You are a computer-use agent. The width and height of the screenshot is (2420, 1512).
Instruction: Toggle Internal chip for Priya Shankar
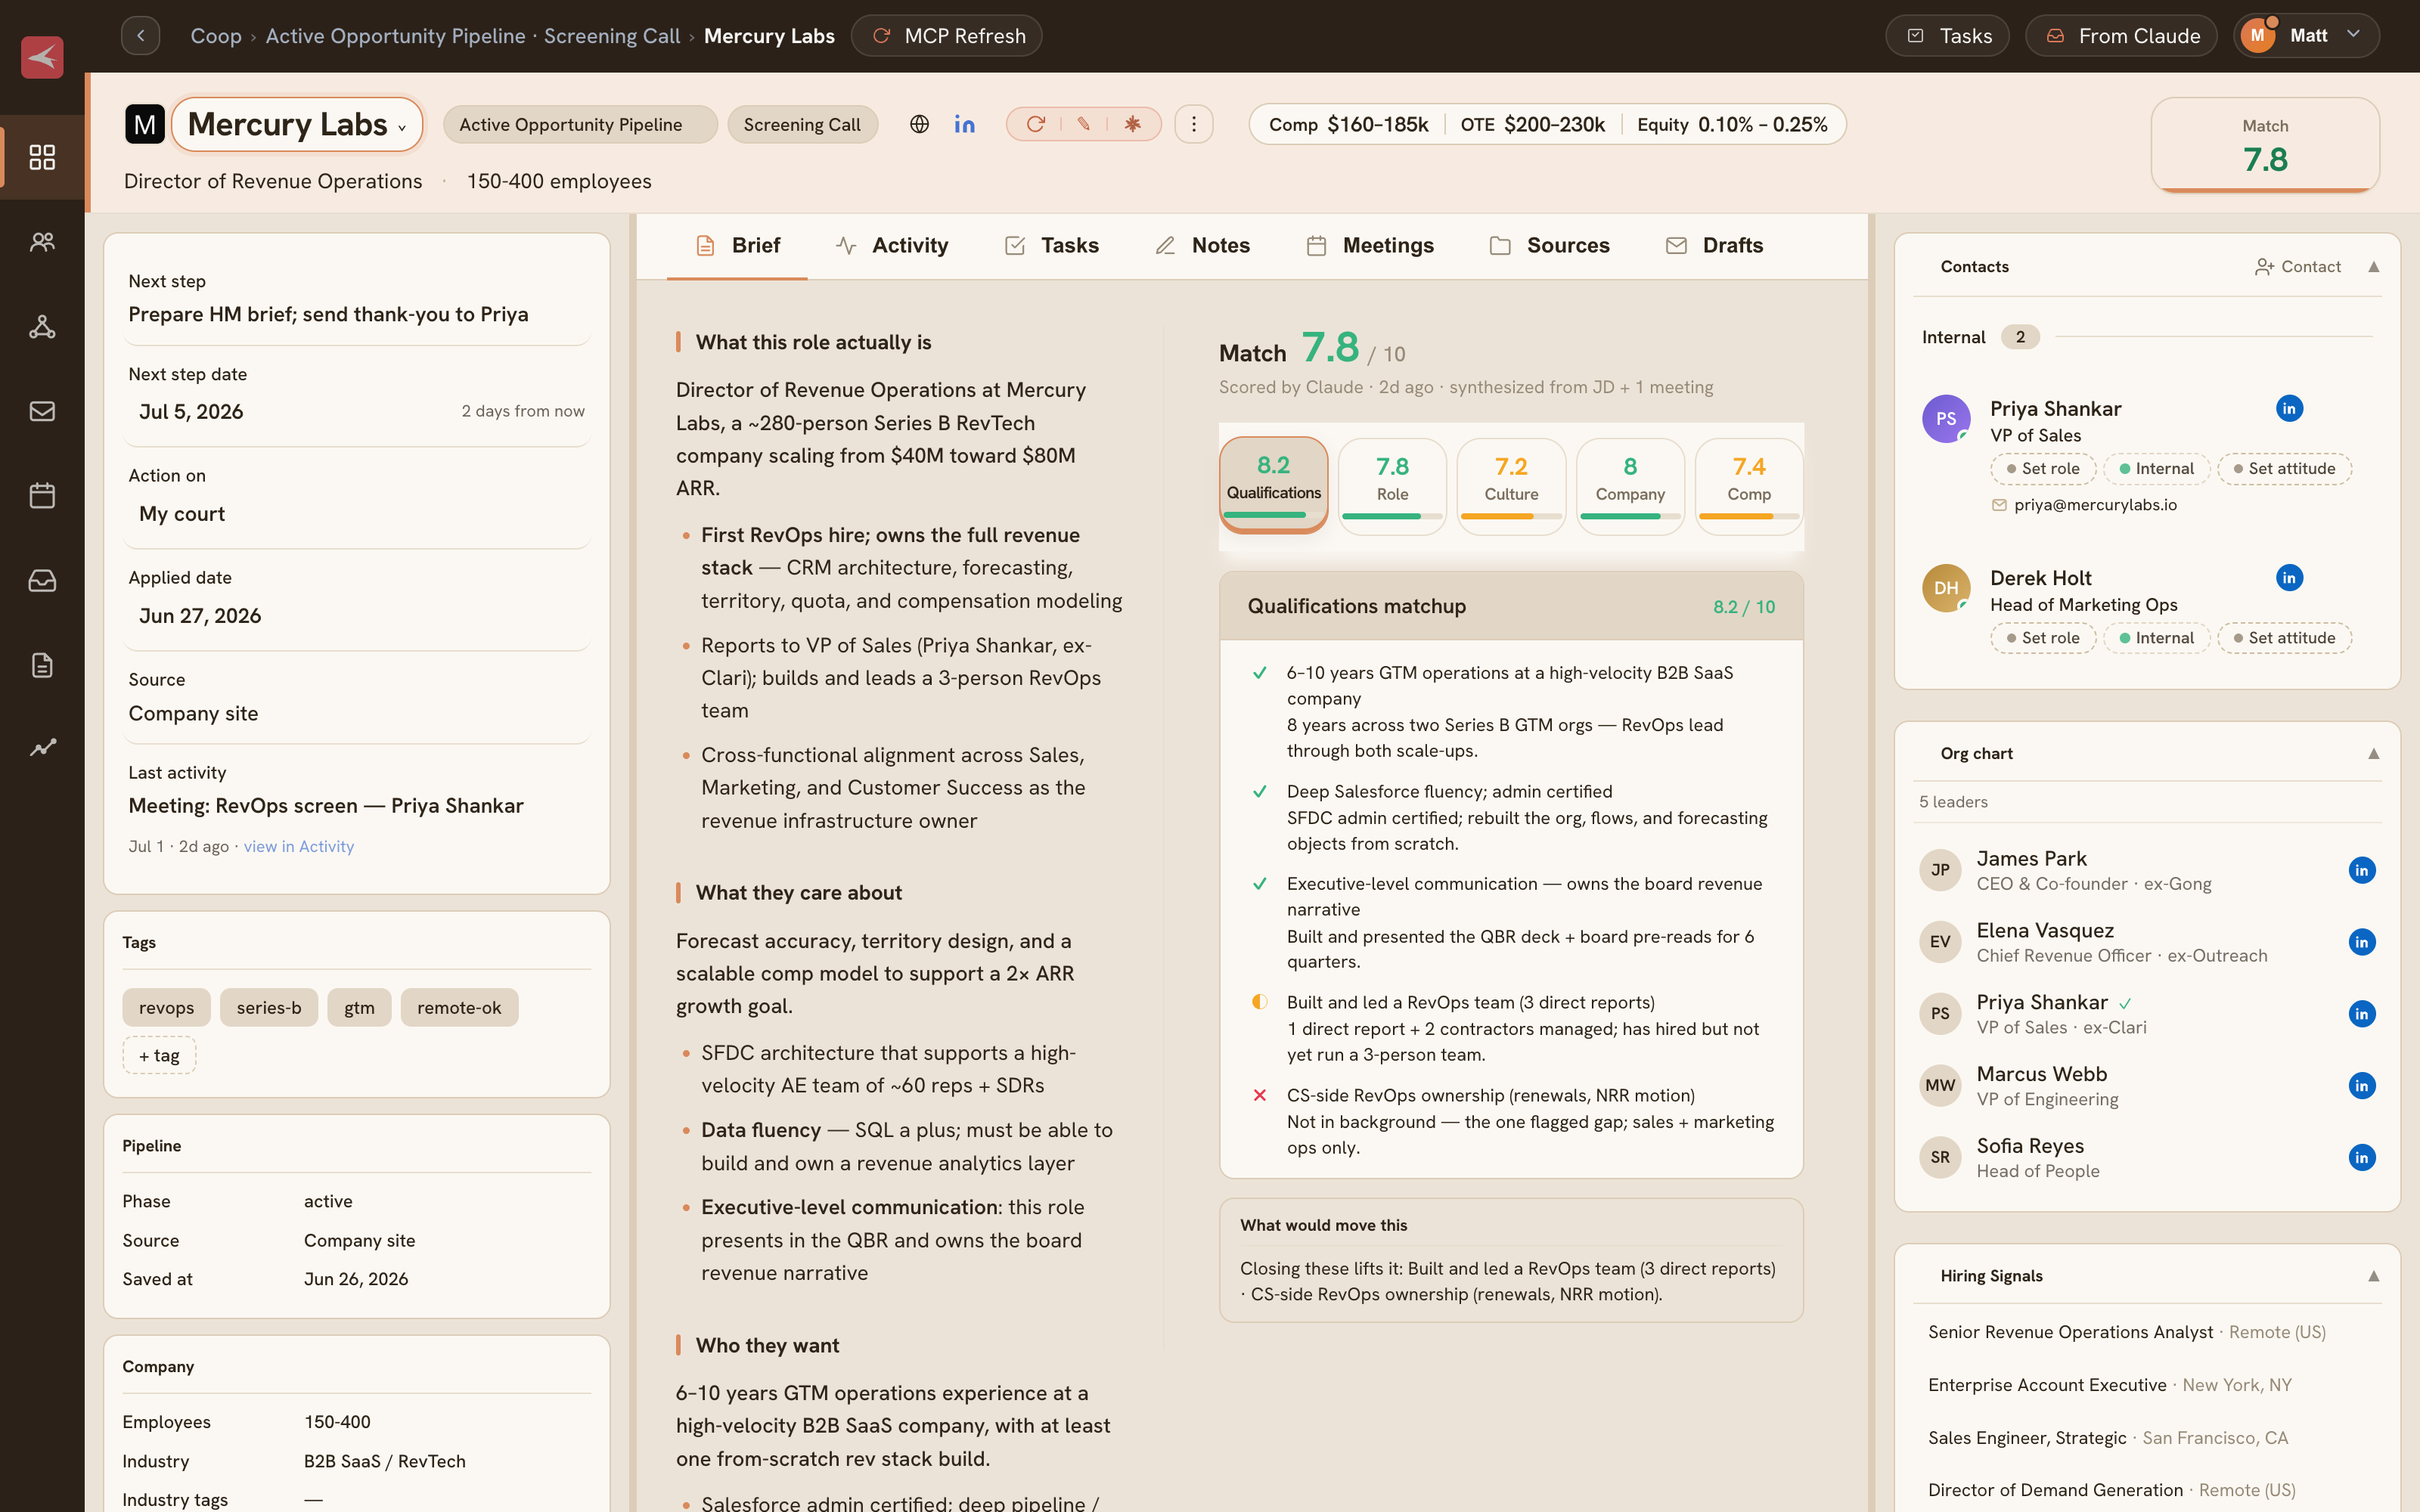click(2157, 469)
